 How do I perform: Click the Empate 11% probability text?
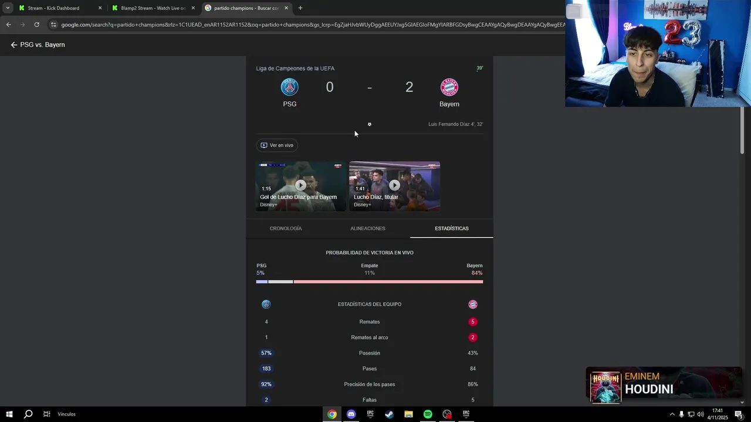click(370, 273)
